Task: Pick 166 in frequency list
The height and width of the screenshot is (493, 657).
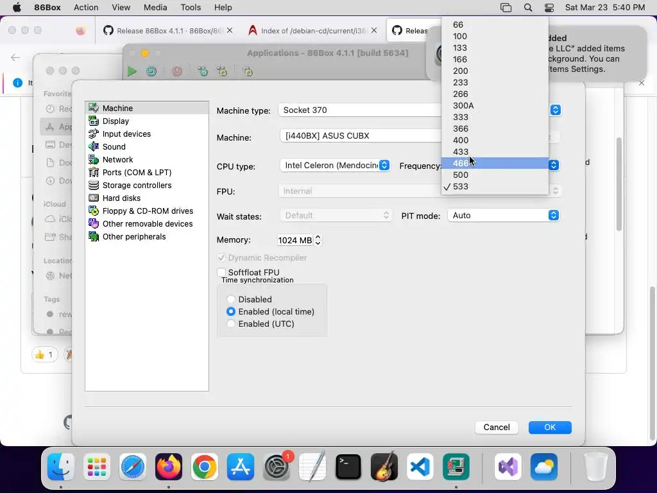Action: click(x=495, y=60)
